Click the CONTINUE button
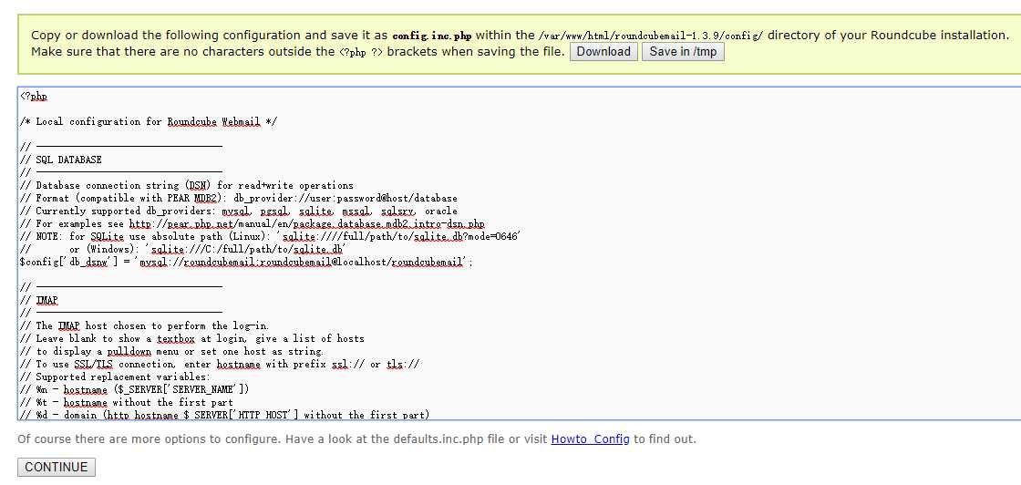This screenshot has width=1021, height=485. coord(56,467)
